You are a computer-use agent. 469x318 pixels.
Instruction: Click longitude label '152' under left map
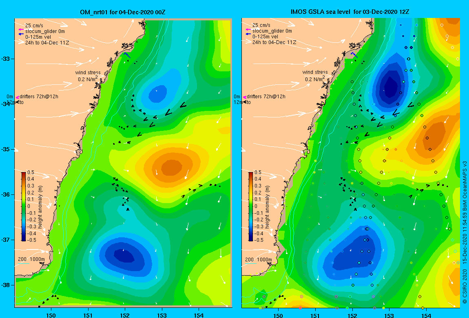(x=125, y=315)
